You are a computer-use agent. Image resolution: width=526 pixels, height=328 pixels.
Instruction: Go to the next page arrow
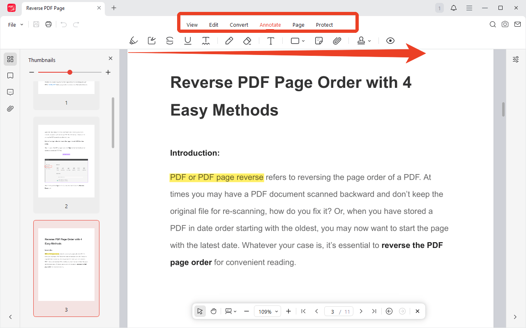tap(361, 311)
